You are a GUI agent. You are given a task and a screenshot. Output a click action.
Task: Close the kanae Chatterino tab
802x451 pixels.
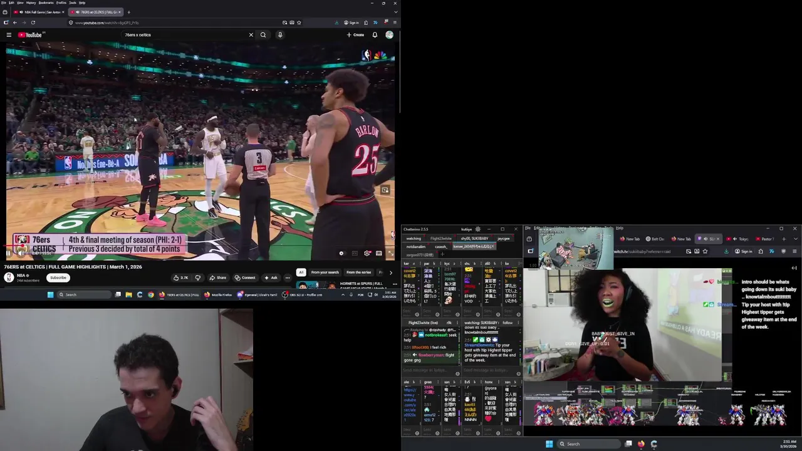(492, 247)
